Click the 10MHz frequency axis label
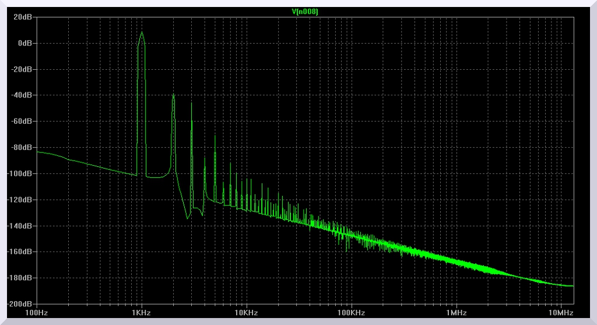 [x=560, y=313]
